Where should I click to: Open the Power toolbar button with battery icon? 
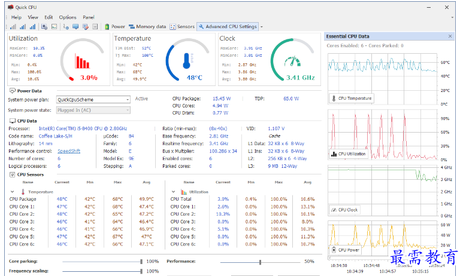click(x=115, y=26)
